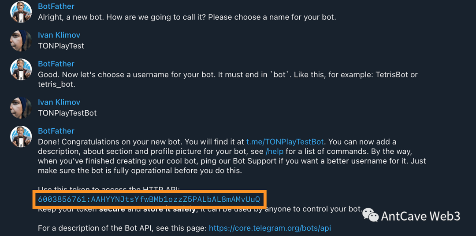Click the "AntCave Web3" watermark text
The height and width of the screenshot is (236, 476).
(420, 216)
